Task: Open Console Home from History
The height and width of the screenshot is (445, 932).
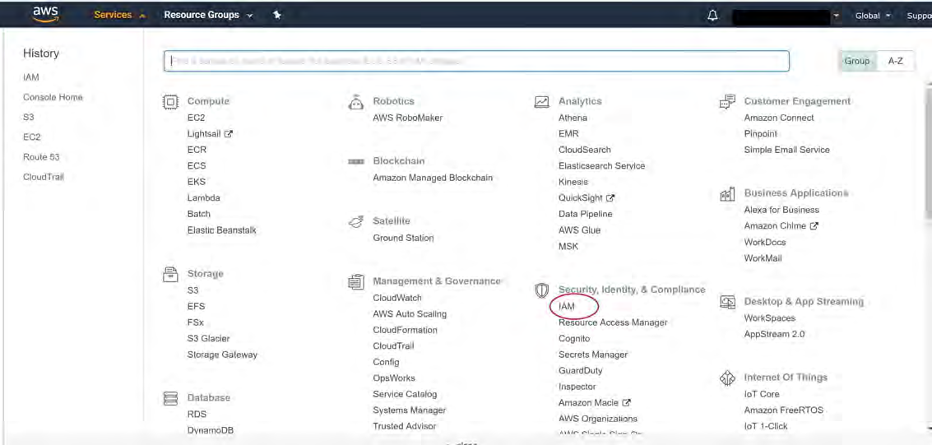Action: (x=53, y=97)
